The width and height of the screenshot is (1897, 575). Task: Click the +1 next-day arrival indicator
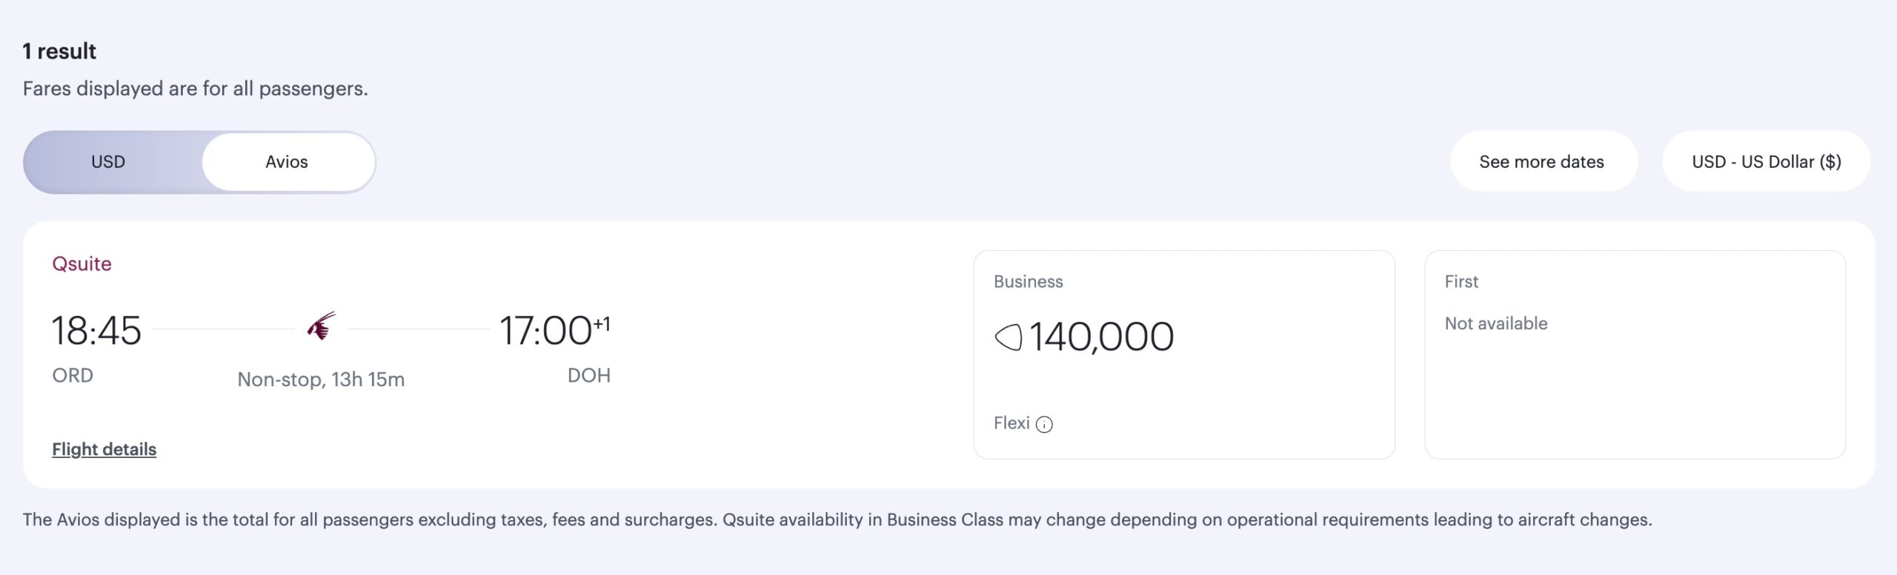602,323
